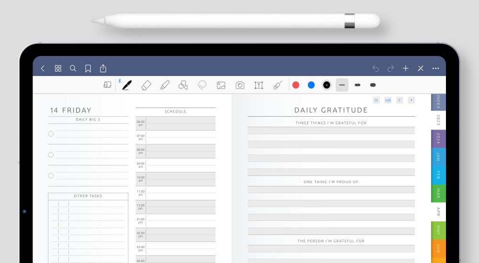Jump to the FEB month tab
The image size is (479, 263).
click(438, 175)
